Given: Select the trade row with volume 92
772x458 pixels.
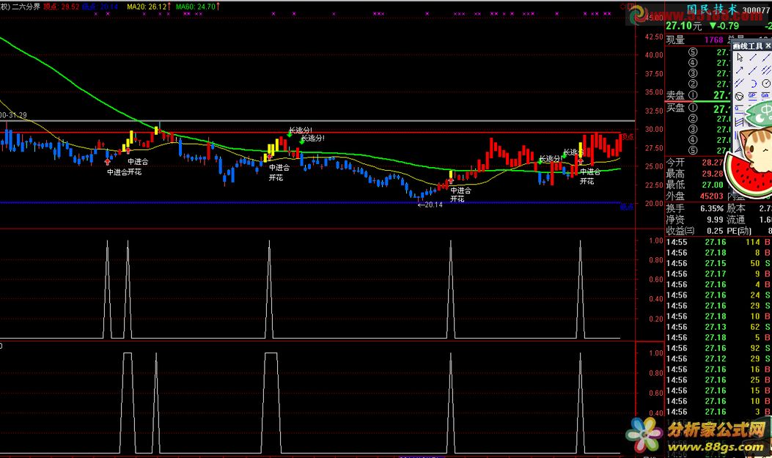Looking at the screenshot, I should click(x=718, y=348).
